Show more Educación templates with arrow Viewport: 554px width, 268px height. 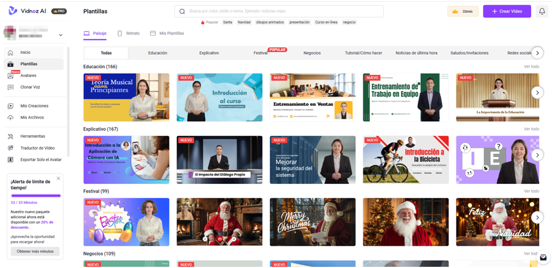[x=537, y=92]
